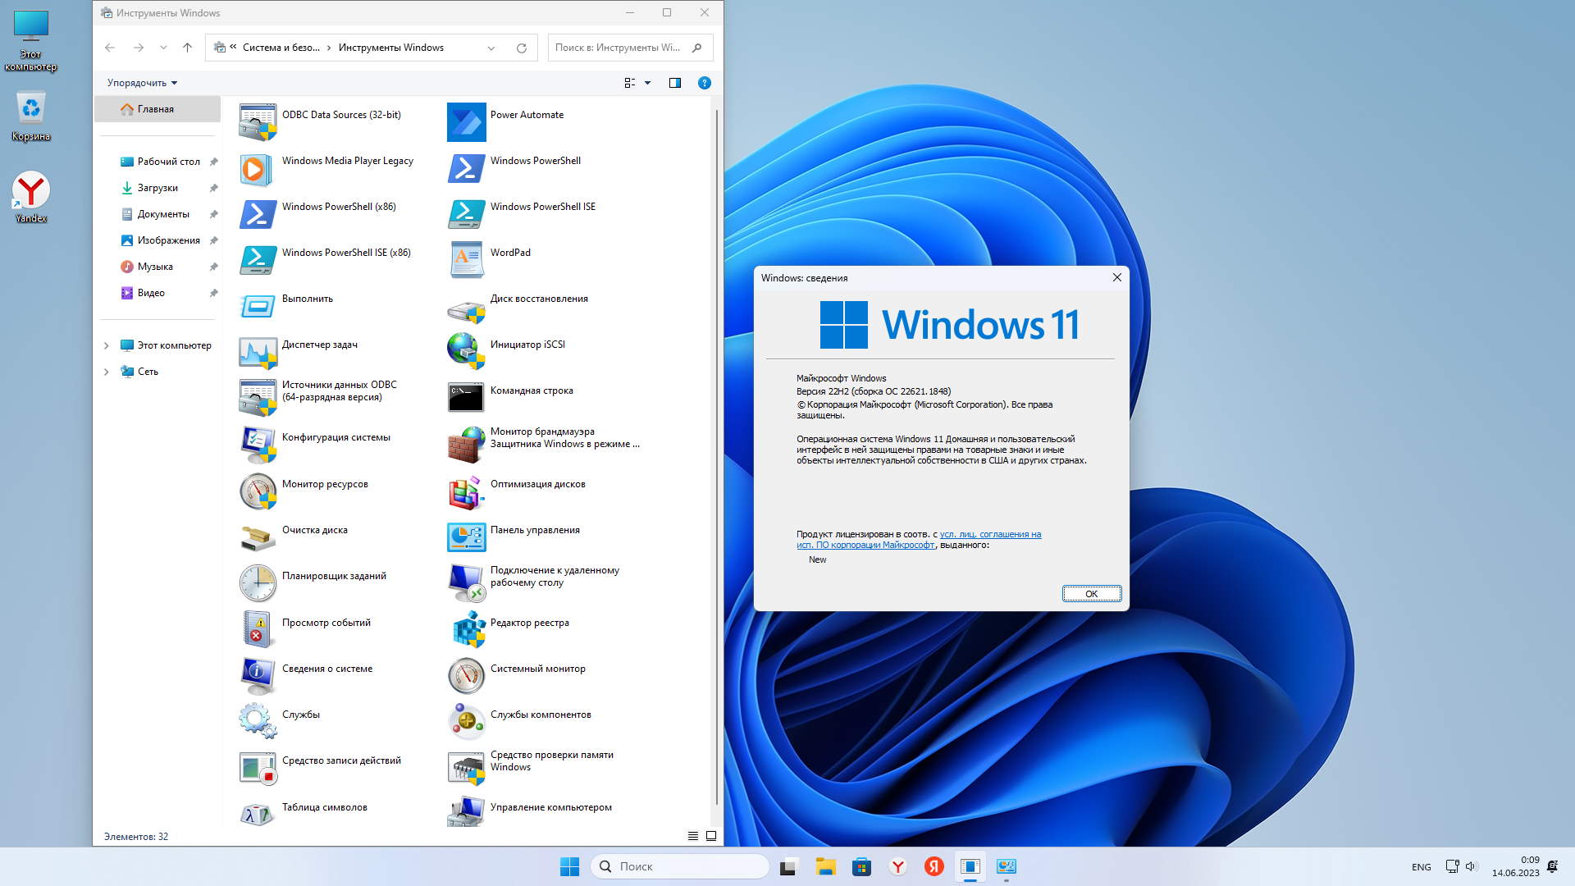Open the address bar history dropdown

(x=491, y=48)
